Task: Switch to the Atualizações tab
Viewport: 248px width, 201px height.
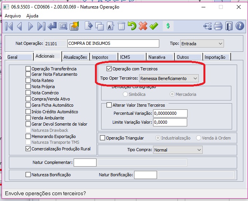Action: point(75,57)
